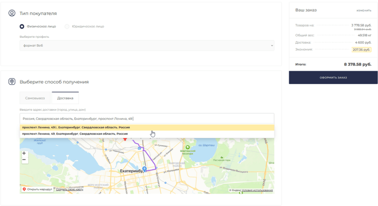Click the Создать свою карту link
Screen dimensions: 378x206
point(70,189)
